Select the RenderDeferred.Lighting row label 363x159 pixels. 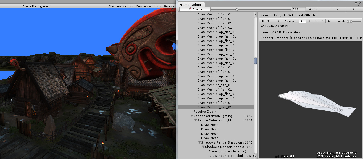pos(213,116)
